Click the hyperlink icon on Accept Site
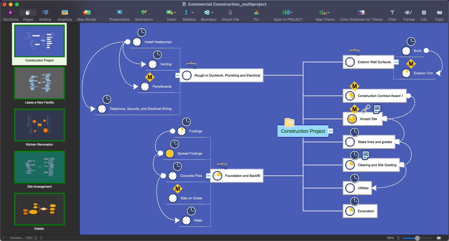 [x=366, y=109]
